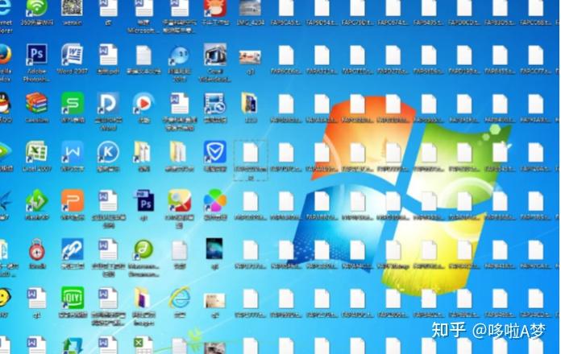The width and height of the screenshot is (561, 354).
Task: Open the plain folder beside the blue shield
Action: coord(178,152)
